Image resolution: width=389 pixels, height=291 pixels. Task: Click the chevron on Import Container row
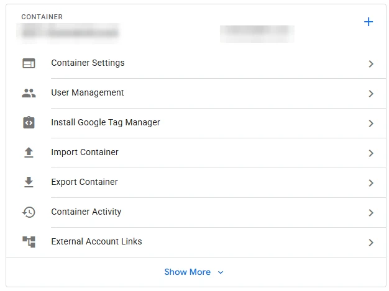[371, 153]
